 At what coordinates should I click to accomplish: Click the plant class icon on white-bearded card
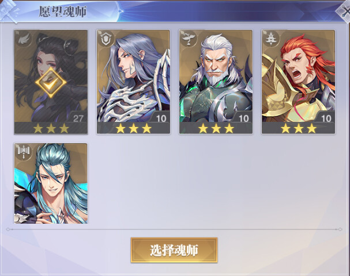click(x=188, y=39)
